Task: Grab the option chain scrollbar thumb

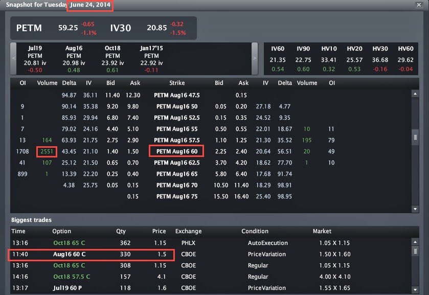Action: click(415, 138)
